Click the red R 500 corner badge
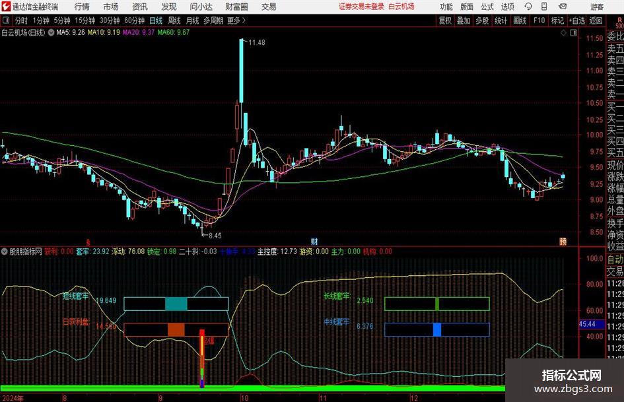 tap(619, 22)
